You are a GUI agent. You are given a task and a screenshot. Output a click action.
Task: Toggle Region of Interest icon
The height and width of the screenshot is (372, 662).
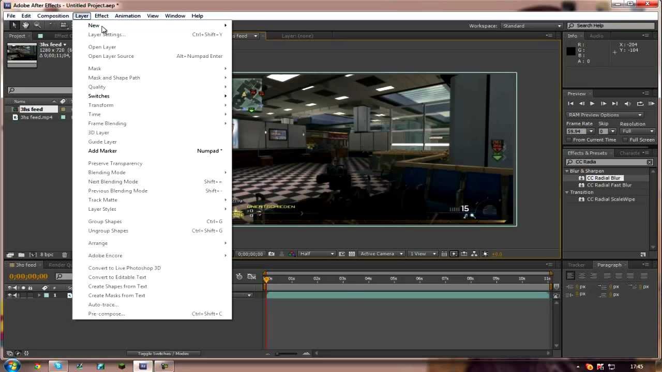pos(342,254)
